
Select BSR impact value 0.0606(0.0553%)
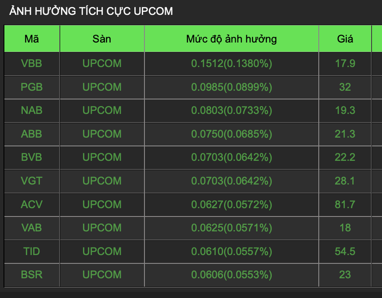[231, 275]
